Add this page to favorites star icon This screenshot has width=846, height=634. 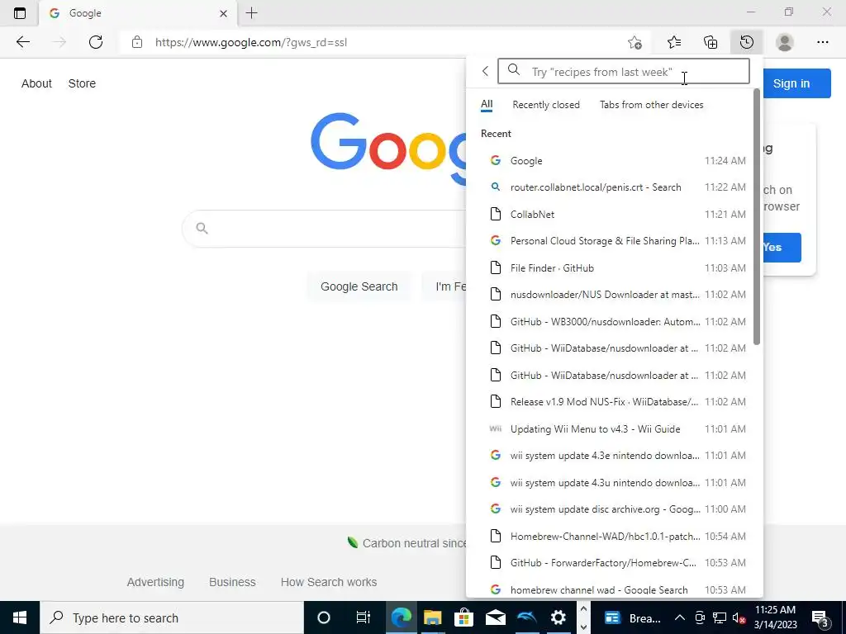[x=635, y=42]
